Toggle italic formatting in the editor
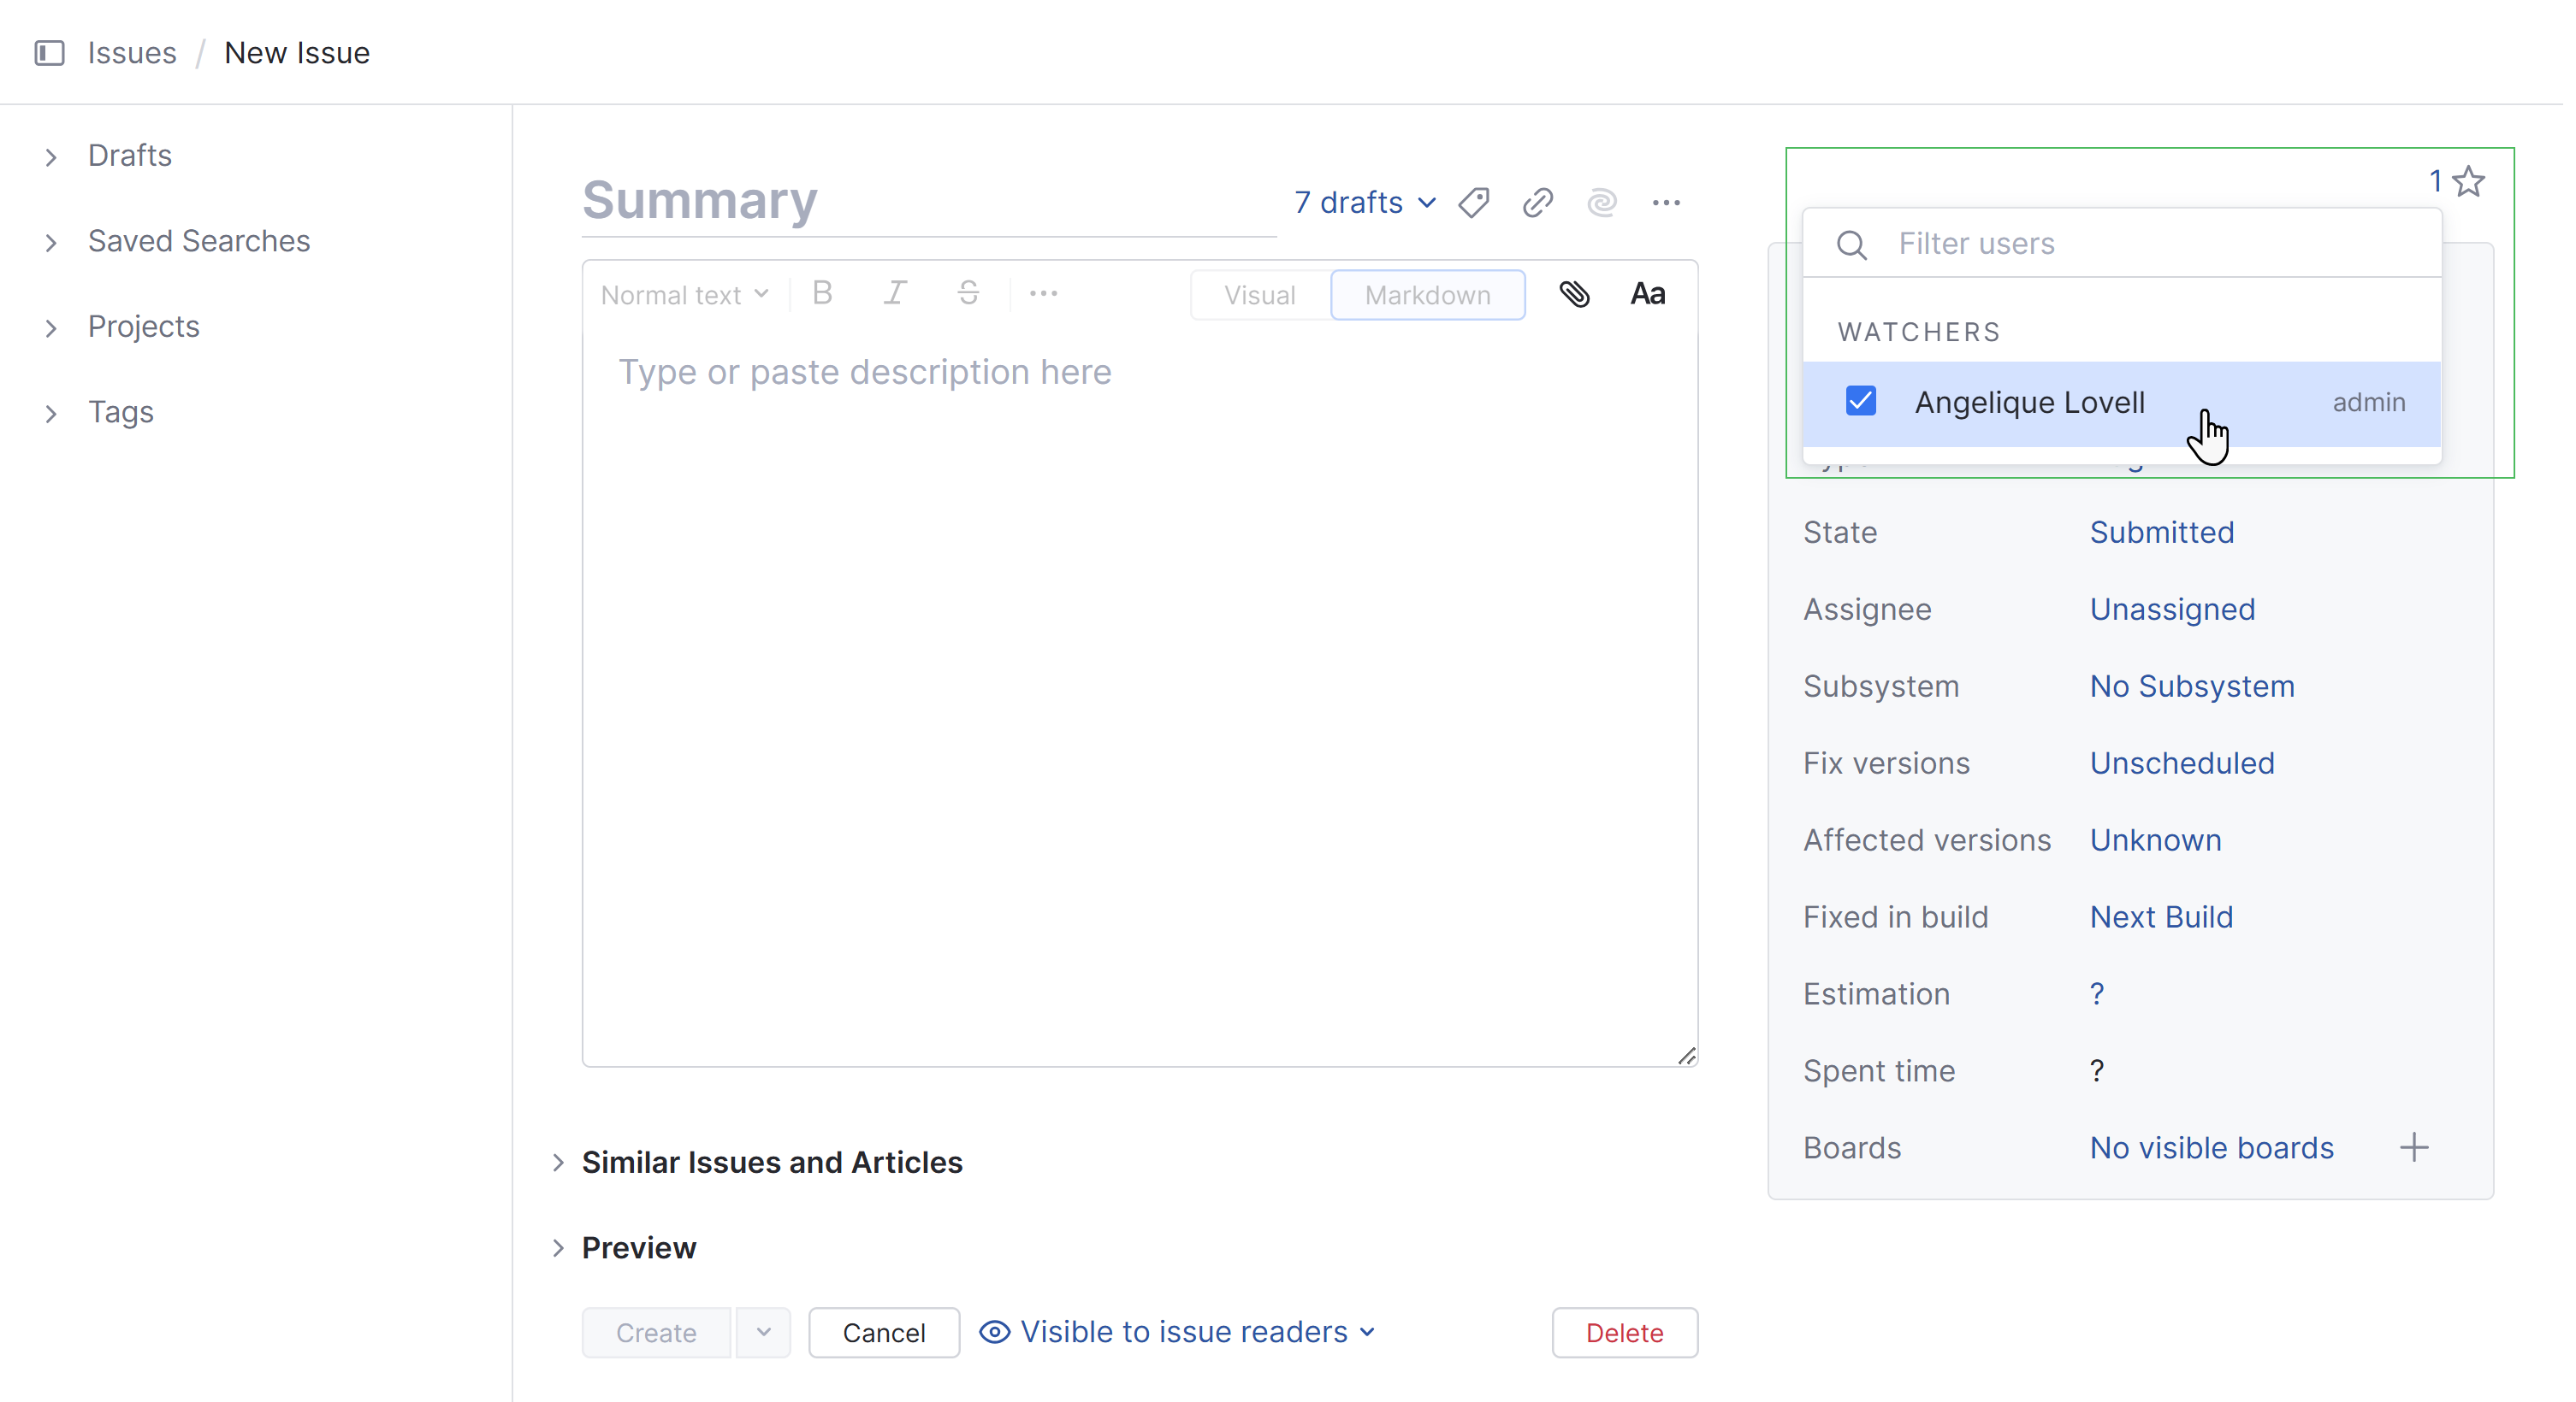 [895, 294]
